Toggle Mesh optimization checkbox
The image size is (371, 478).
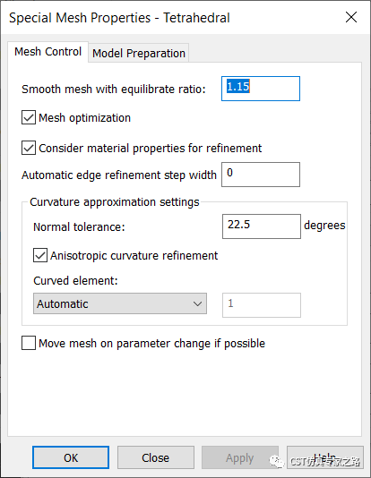(29, 117)
